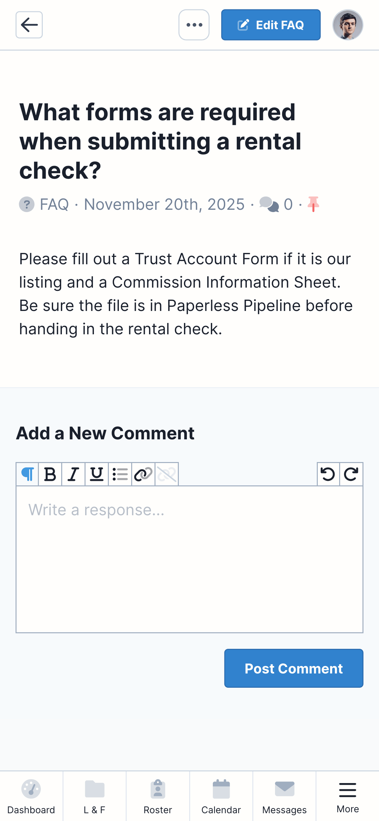The image size is (379, 821).
Task: Expand the More menu
Action: click(x=348, y=796)
